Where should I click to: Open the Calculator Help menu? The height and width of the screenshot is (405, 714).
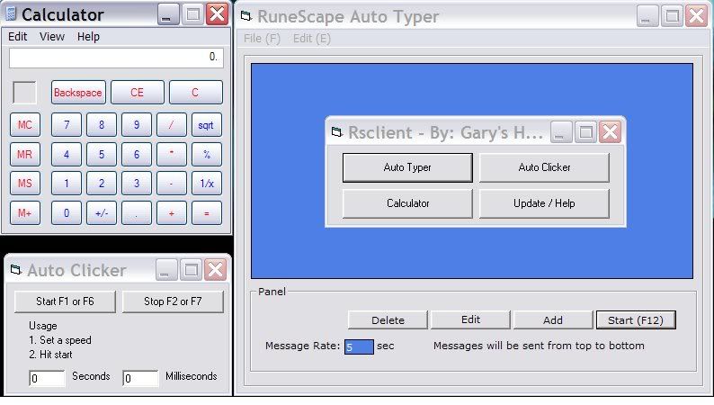[x=88, y=36]
